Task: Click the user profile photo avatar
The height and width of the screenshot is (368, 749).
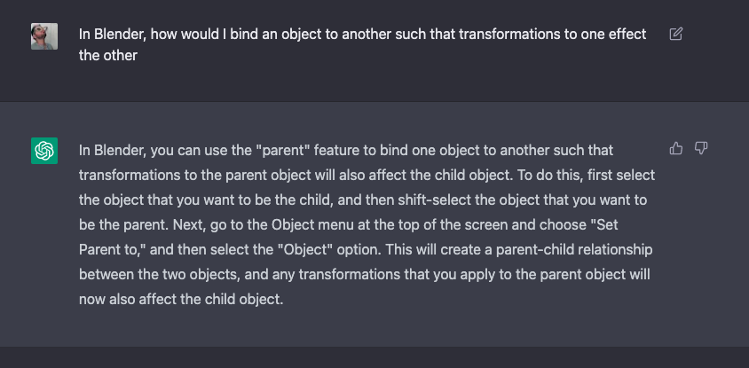Action: click(x=44, y=36)
